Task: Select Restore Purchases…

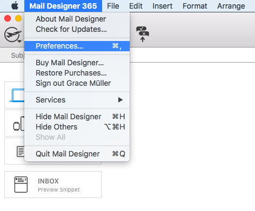Action: click(77, 73)
